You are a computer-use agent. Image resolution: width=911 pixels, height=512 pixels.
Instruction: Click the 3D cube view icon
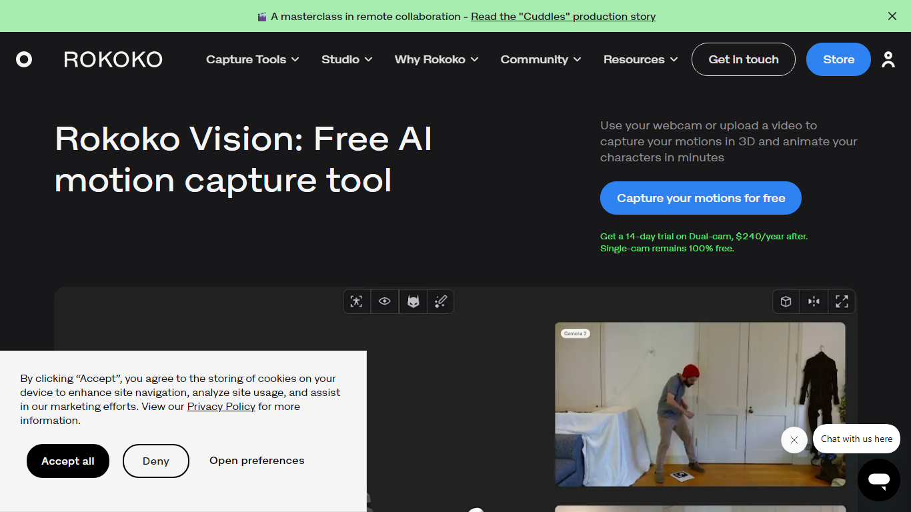[x=786, y=301]
